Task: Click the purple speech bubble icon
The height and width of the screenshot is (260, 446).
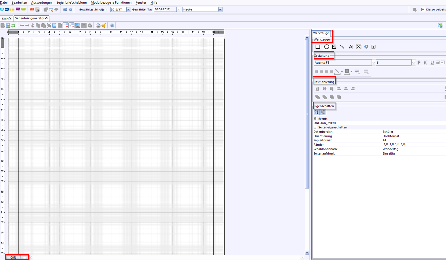Action: [x=18, y=9]
